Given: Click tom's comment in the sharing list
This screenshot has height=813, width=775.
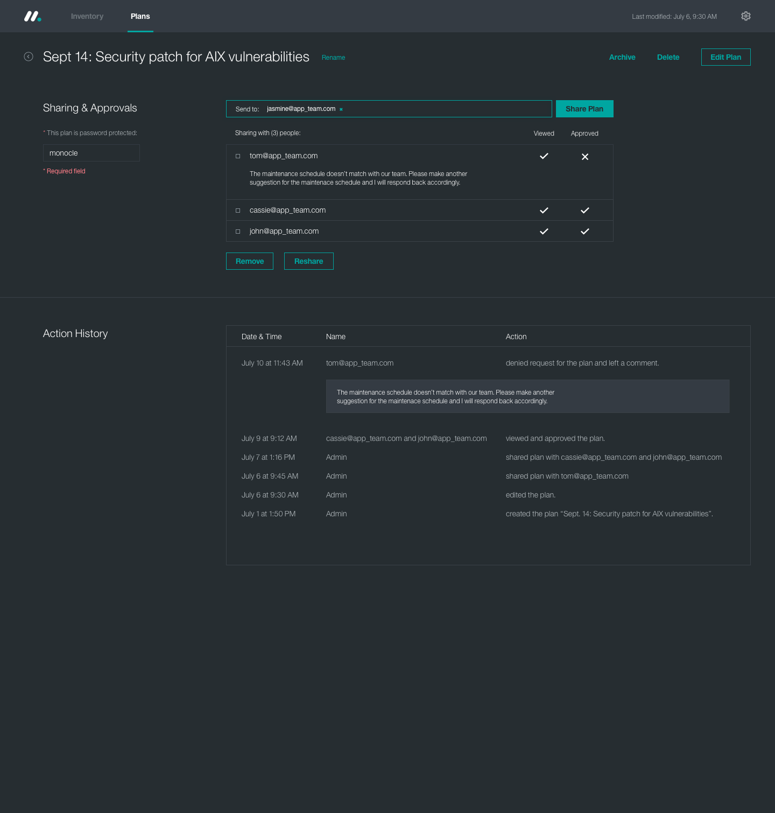Looking at the screenshot, I should point(358,178).
